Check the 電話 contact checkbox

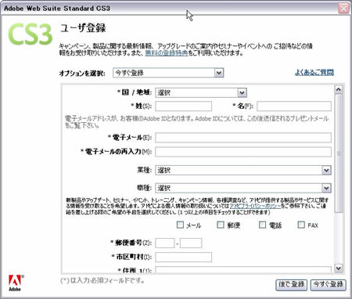(x=262, y=225)
